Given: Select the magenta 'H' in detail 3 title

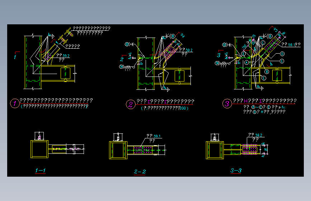Looking at the screenshot, I should [246, 101].
